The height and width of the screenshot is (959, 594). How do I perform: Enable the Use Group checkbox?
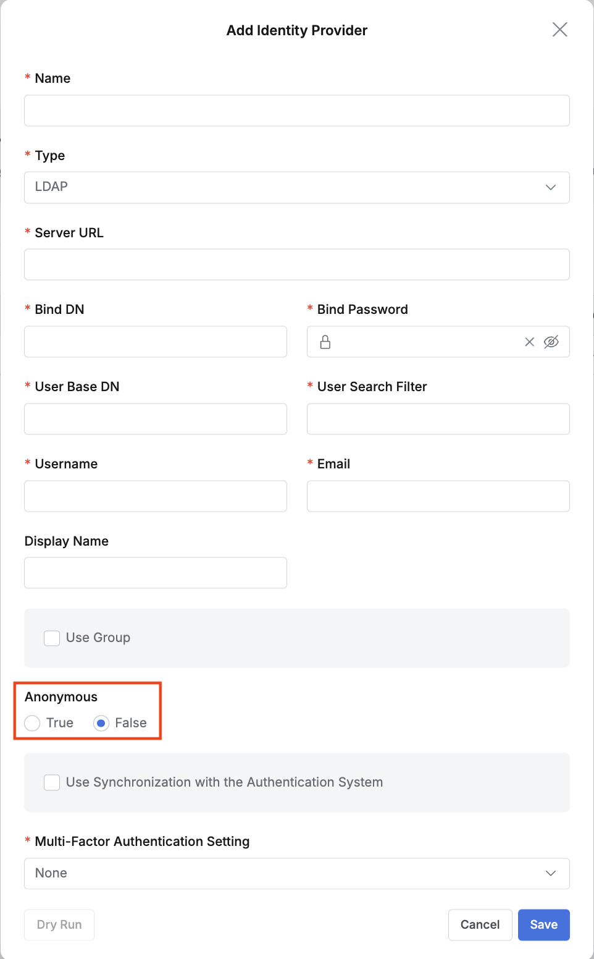point(52,638)
